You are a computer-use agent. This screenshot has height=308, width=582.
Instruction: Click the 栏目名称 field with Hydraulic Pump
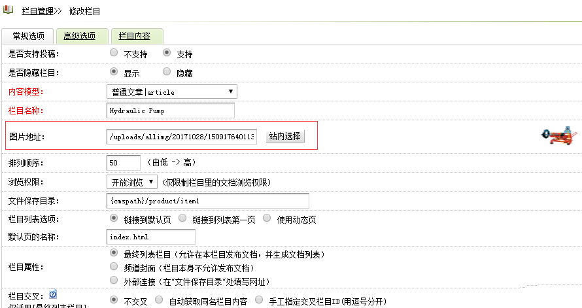pyautogui.click(x=170, y=111)
